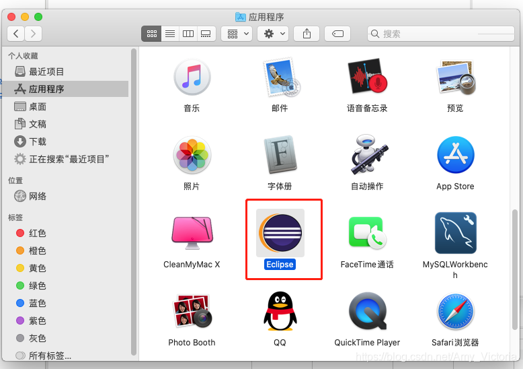Click the Photo Booth name label
The width and height of the screenshot is (523, 369).
pos(192,343)
